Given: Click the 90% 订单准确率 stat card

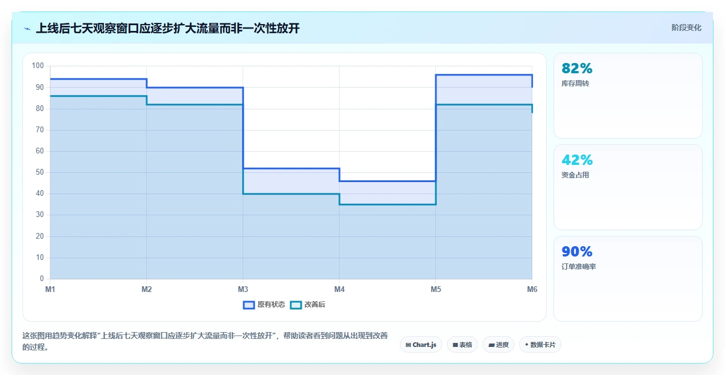Looking at the screenshot, I should [x=627, y=279].
